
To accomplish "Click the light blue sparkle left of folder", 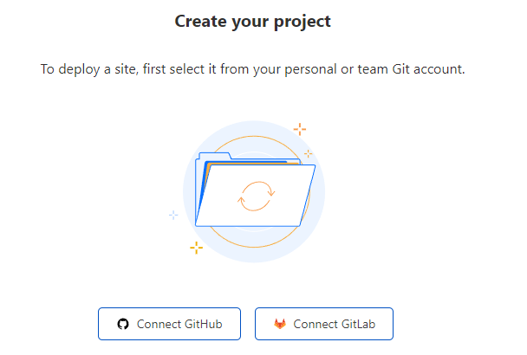I will (173, 214).
